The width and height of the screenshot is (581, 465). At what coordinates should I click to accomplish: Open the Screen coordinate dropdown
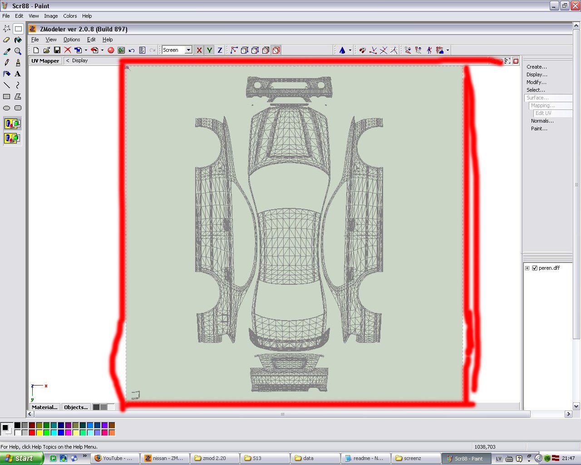(x=188, y=50)
